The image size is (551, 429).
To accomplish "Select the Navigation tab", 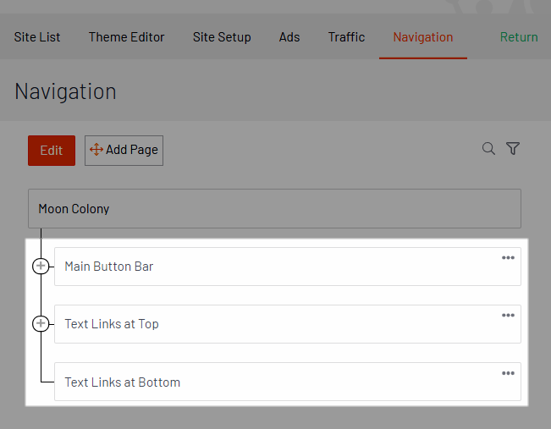I will [423, 37].
